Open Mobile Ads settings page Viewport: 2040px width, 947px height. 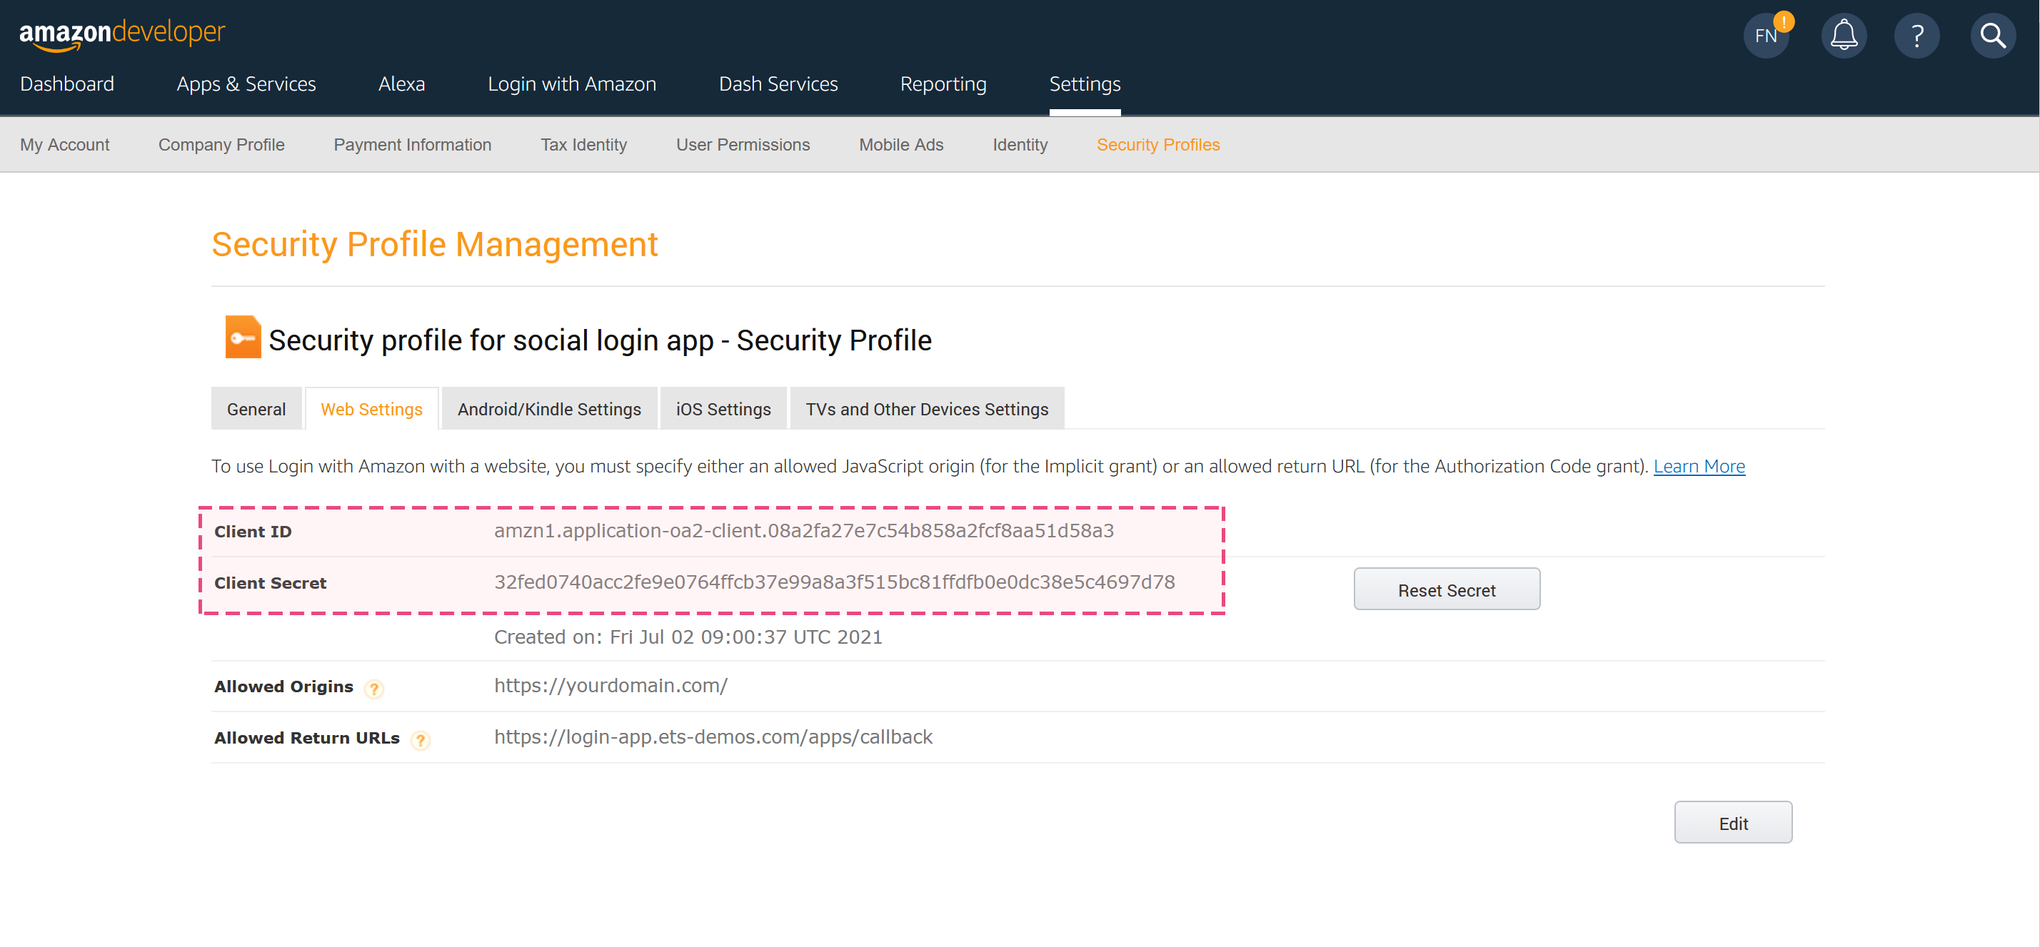[901, 145]
